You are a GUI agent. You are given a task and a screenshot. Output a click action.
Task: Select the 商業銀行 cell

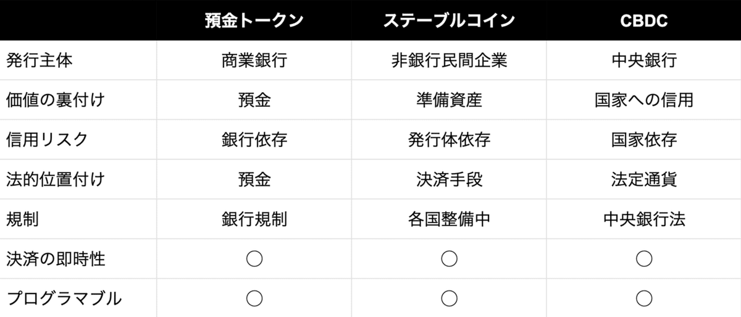pos(254,61)
